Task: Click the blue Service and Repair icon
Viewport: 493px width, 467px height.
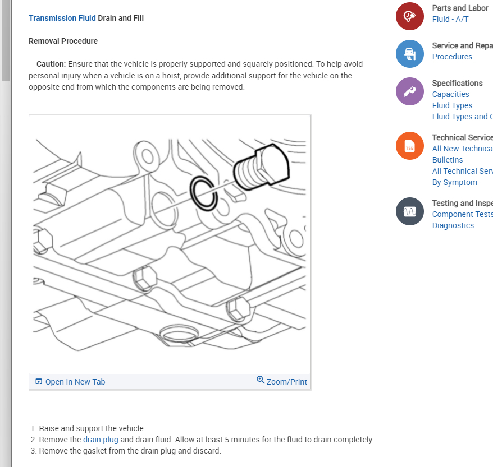Action: point(410,54)
